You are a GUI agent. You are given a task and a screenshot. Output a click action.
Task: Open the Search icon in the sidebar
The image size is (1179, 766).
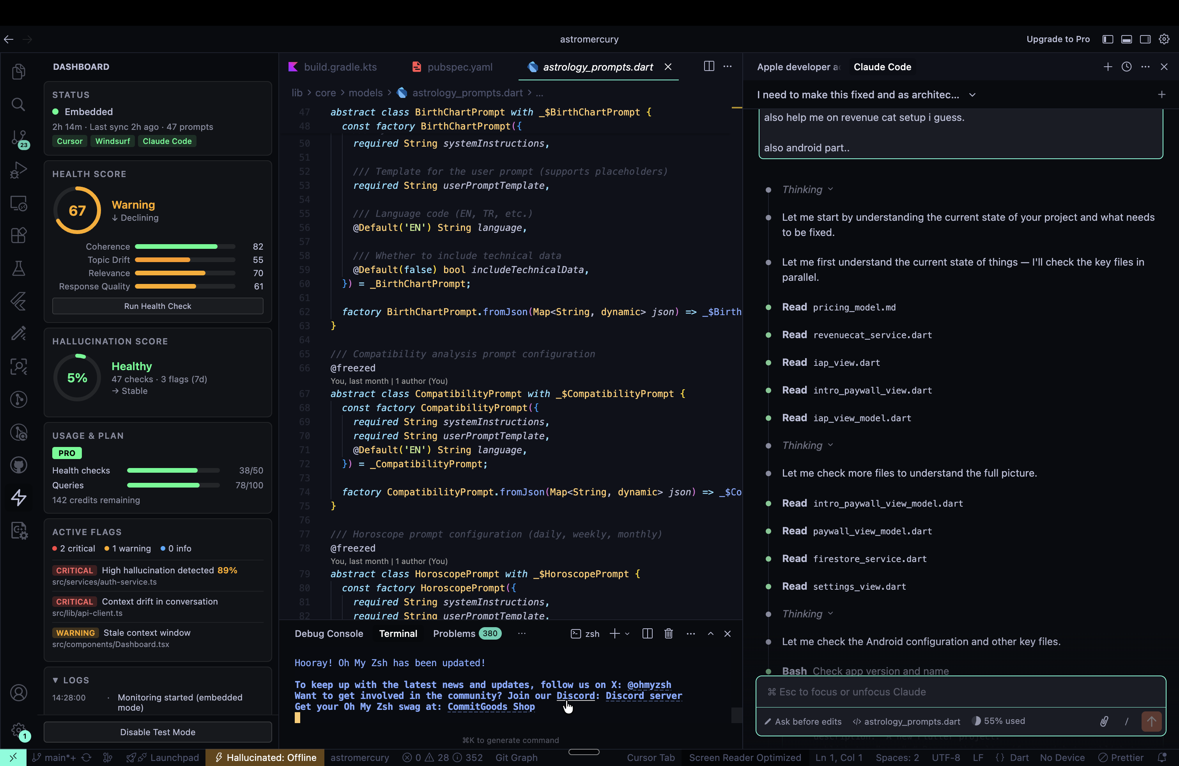[19, 104]
